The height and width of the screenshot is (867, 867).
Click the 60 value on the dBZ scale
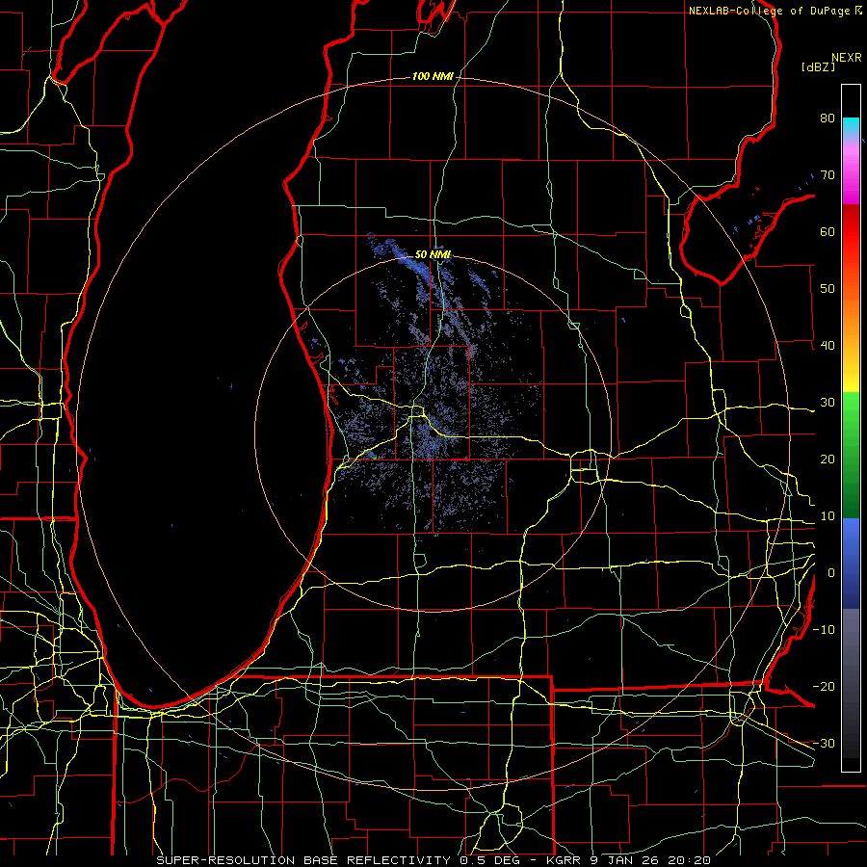pyautogui.click(x=828, y=231)
